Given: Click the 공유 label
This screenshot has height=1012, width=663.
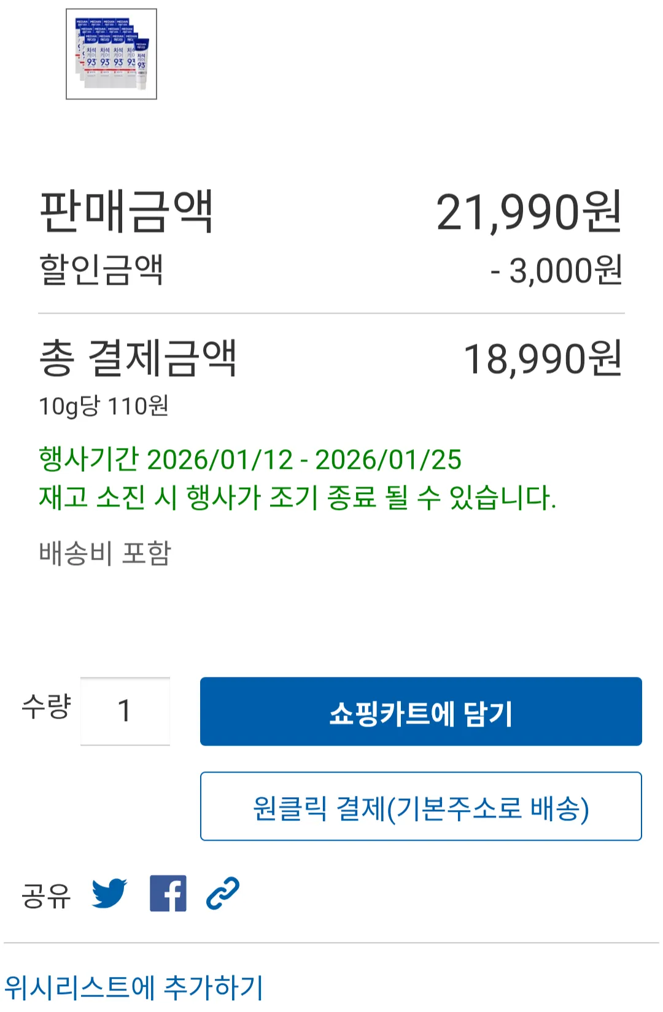Looking at the screenshot, I should 47,895.
